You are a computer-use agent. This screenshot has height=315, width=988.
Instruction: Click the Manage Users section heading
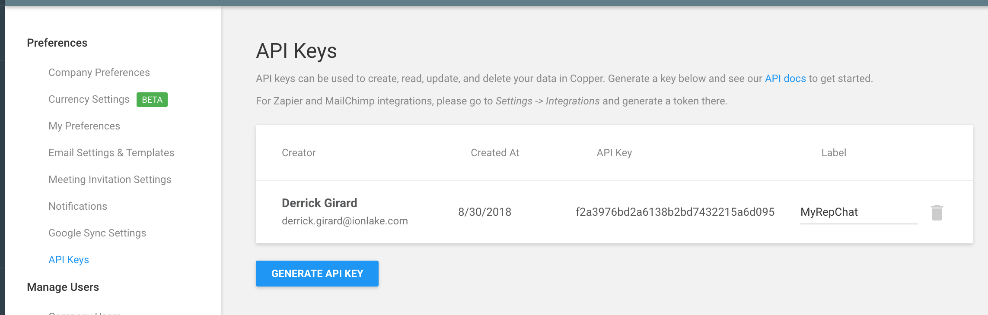(x=63, y=287)
